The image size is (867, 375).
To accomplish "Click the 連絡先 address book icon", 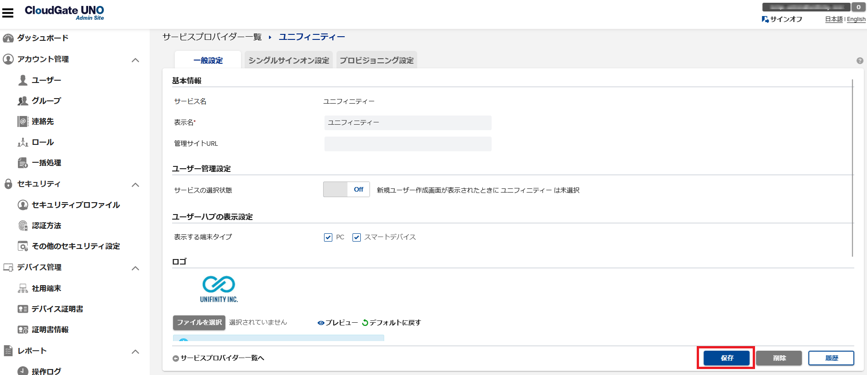I will tap(23, 121).
